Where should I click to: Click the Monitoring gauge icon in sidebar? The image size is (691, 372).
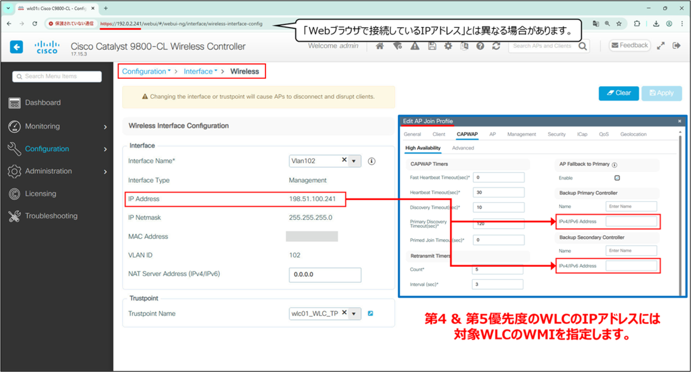tap(14, 126)
